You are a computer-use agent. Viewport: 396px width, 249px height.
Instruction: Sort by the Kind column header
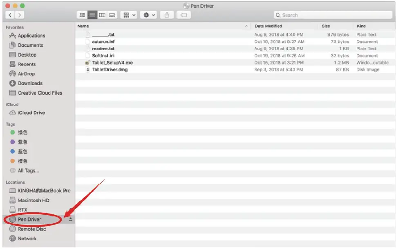(361, 26)
